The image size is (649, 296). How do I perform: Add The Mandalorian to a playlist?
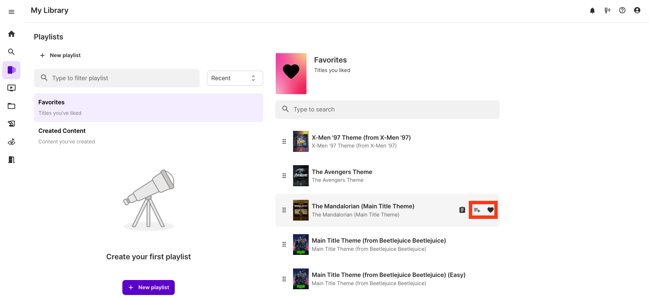click(x=477, y=210)
